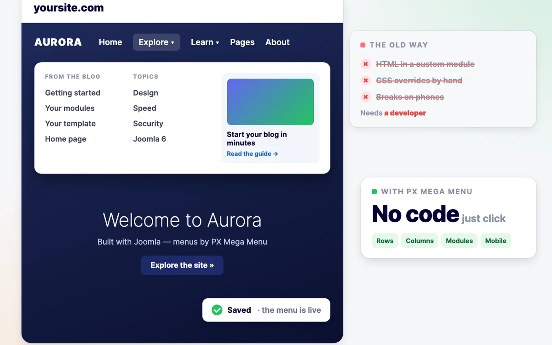Open the Your modules blog link
This screenshot has width=552, height=345.
pyautogui.click(x=70, y=108)
